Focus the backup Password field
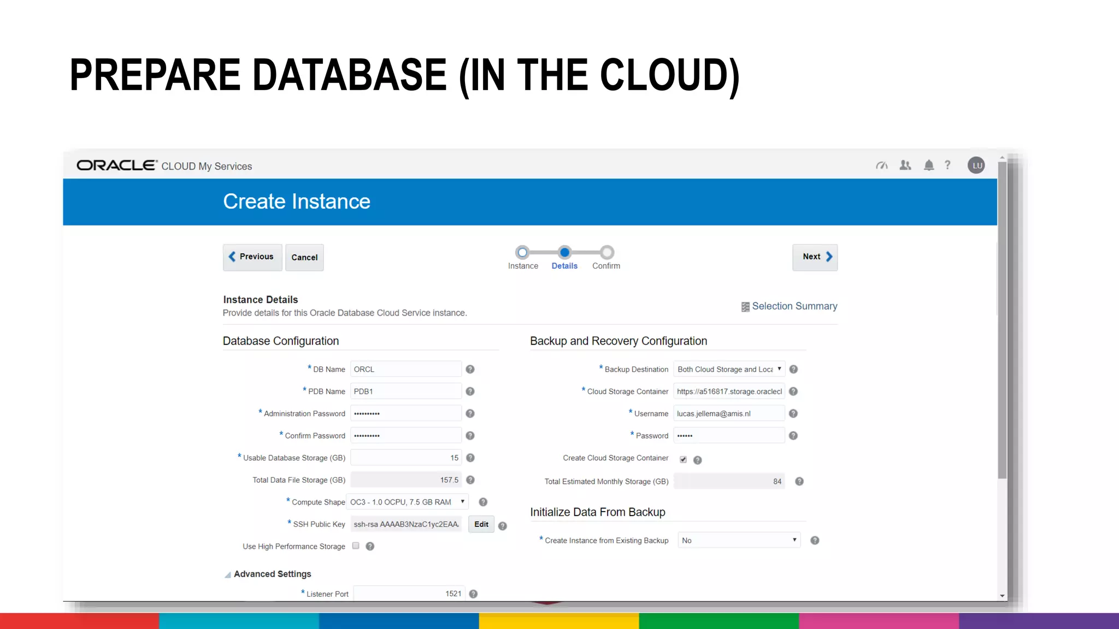Screen dimensions: 1119x629 729,436
